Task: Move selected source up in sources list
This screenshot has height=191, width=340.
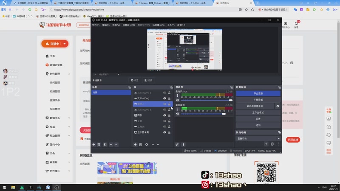Action: (x=153, y=144)
